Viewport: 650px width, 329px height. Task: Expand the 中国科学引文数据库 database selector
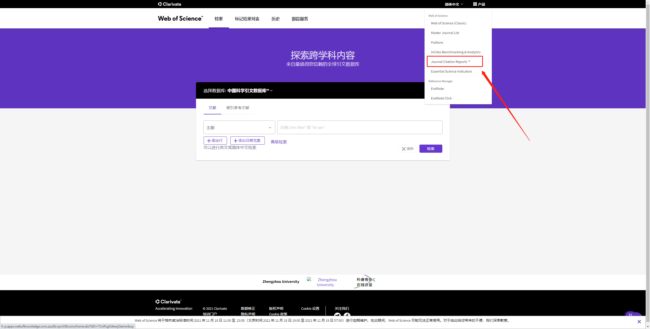point(250,91)
